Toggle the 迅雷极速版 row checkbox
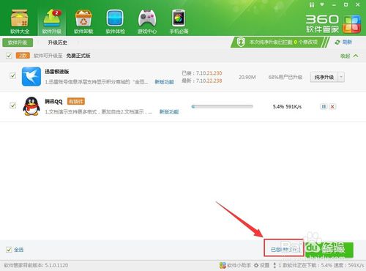The image size is (366, 271). coord(13,75)
